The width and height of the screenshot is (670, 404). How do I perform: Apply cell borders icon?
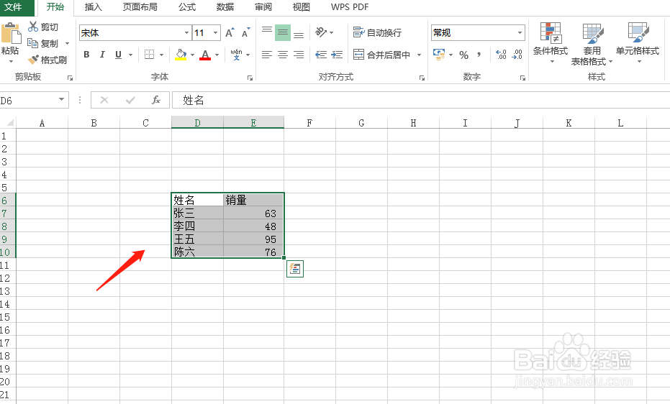(149, 55)
